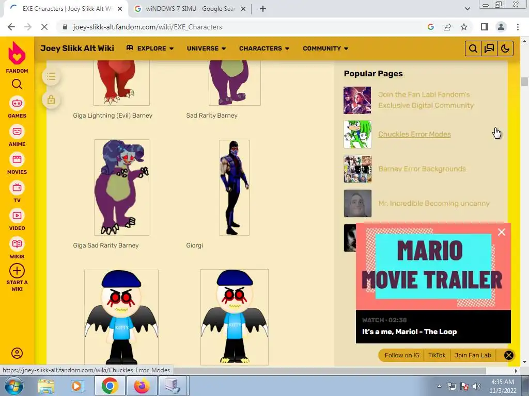Switch to EXE Characters tab
529x396 pixels.
coord(67,9)
